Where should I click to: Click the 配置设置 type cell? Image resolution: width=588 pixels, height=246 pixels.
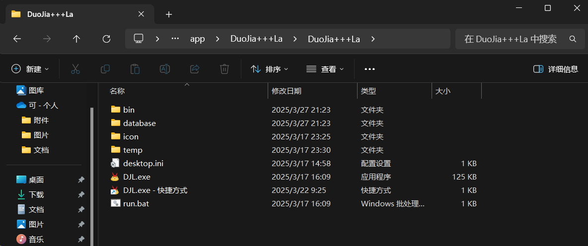376,163
